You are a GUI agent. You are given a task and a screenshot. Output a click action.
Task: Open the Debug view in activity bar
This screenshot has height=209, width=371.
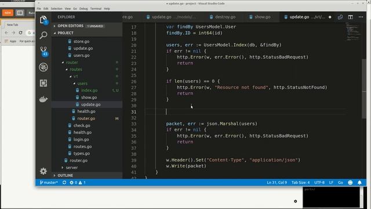tap(43, 67)
